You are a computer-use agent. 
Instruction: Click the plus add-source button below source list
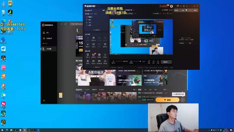coord(97,30)
